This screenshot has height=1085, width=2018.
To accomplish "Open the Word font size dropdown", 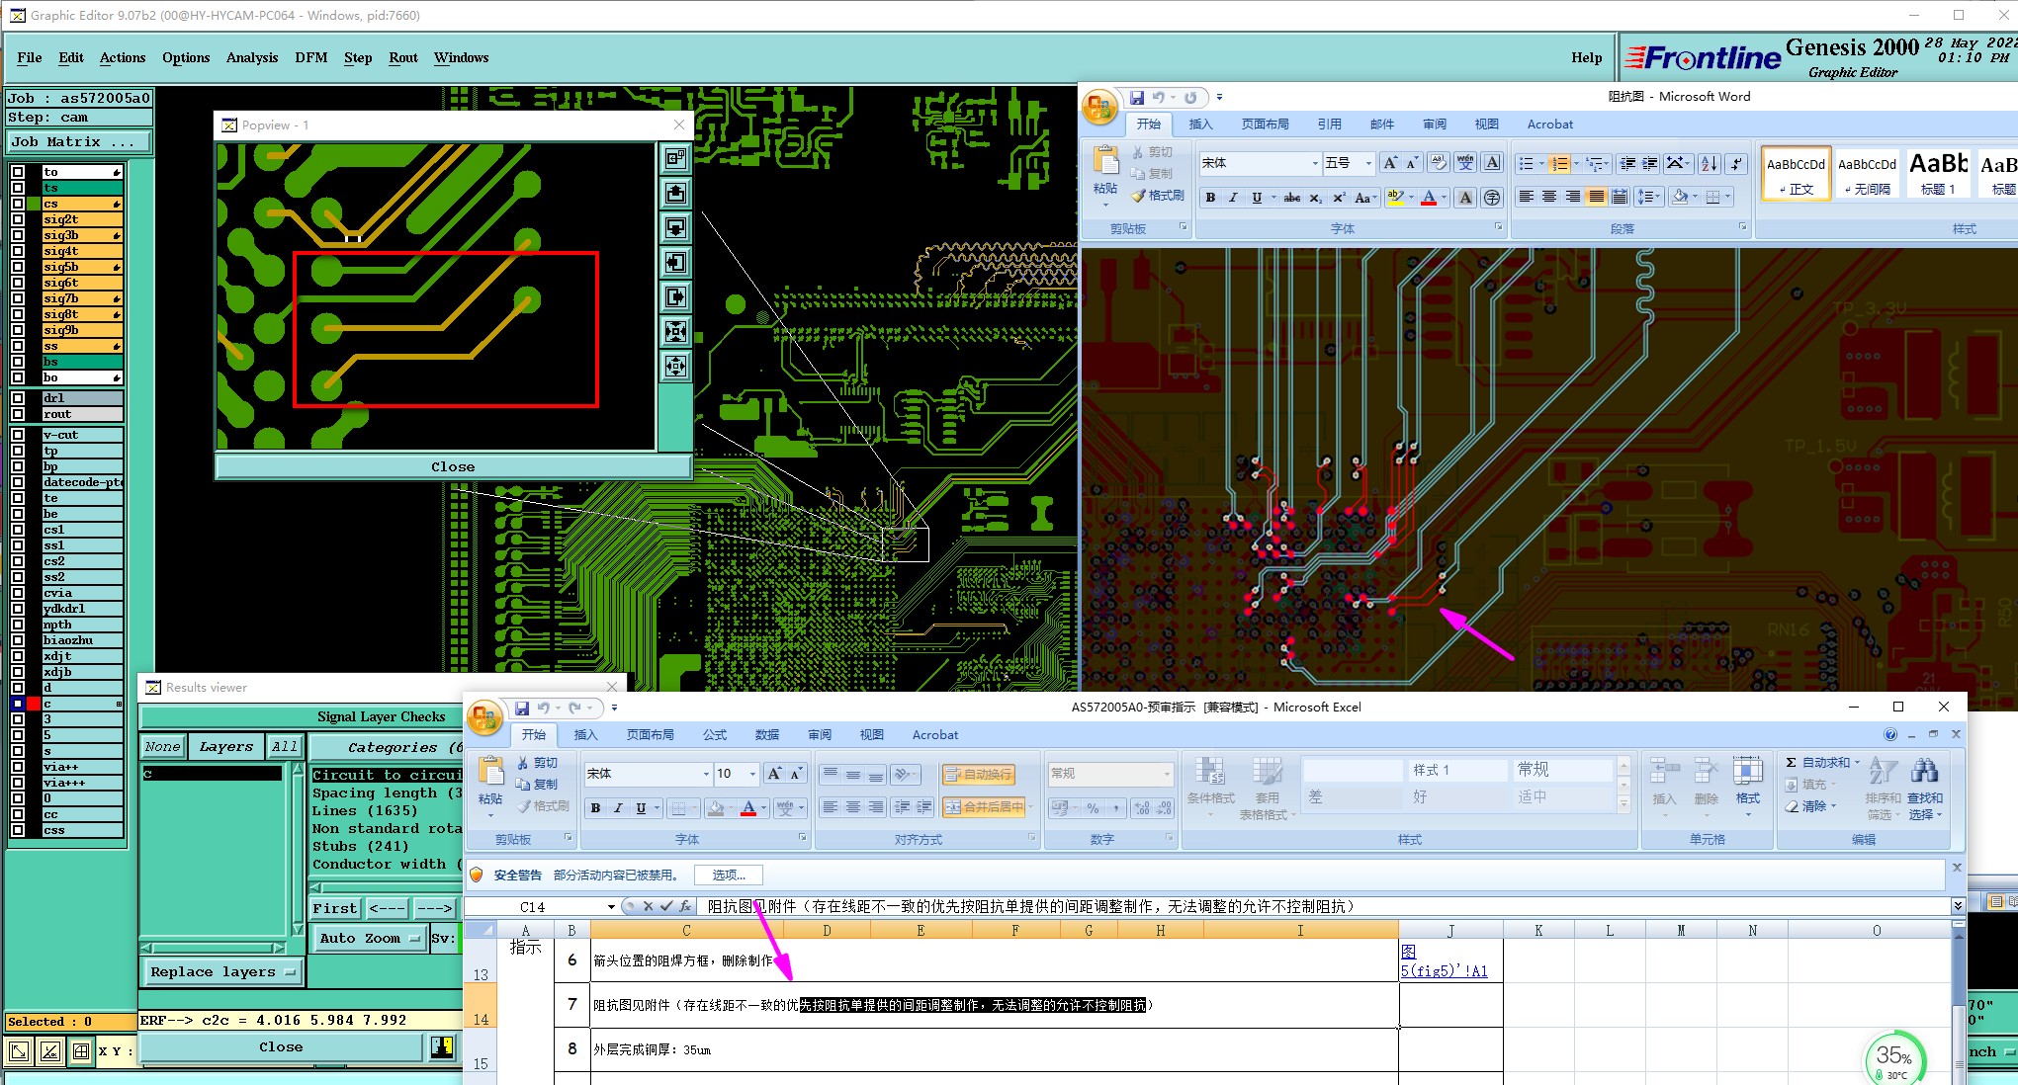I will (x=1368, y=163).
